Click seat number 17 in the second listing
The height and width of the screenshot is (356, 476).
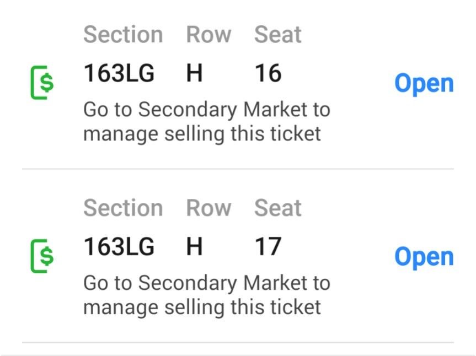(x=269, y=246)
